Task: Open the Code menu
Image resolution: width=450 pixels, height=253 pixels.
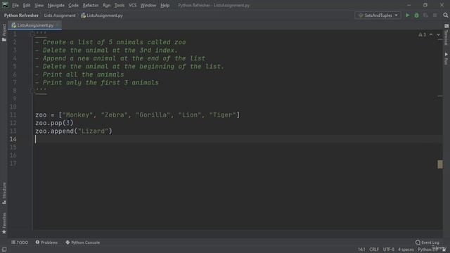Action: coord(73,5)
